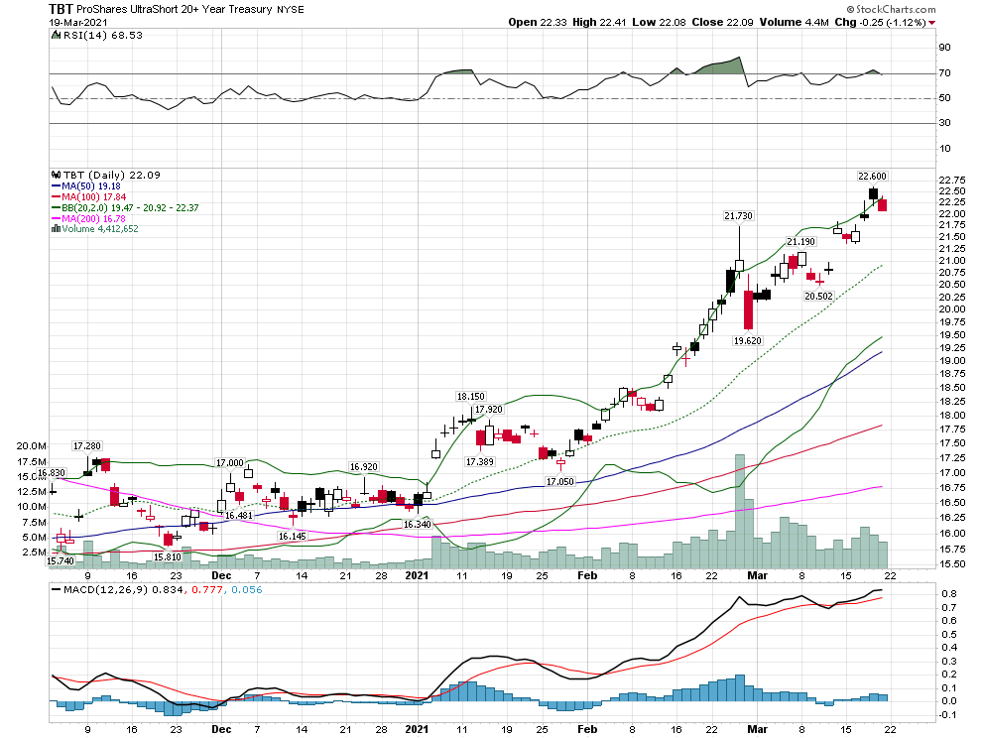Click the Dec label on price chart axis

(x=221, y=575)
